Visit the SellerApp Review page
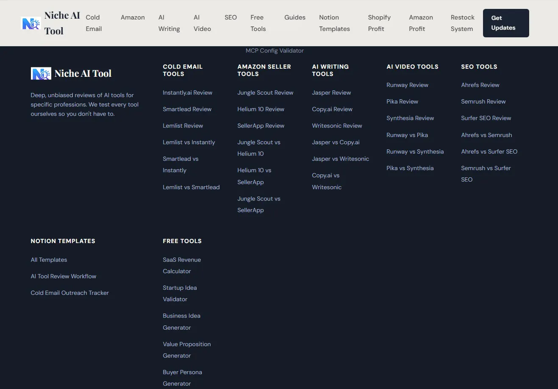 (261, 126)
